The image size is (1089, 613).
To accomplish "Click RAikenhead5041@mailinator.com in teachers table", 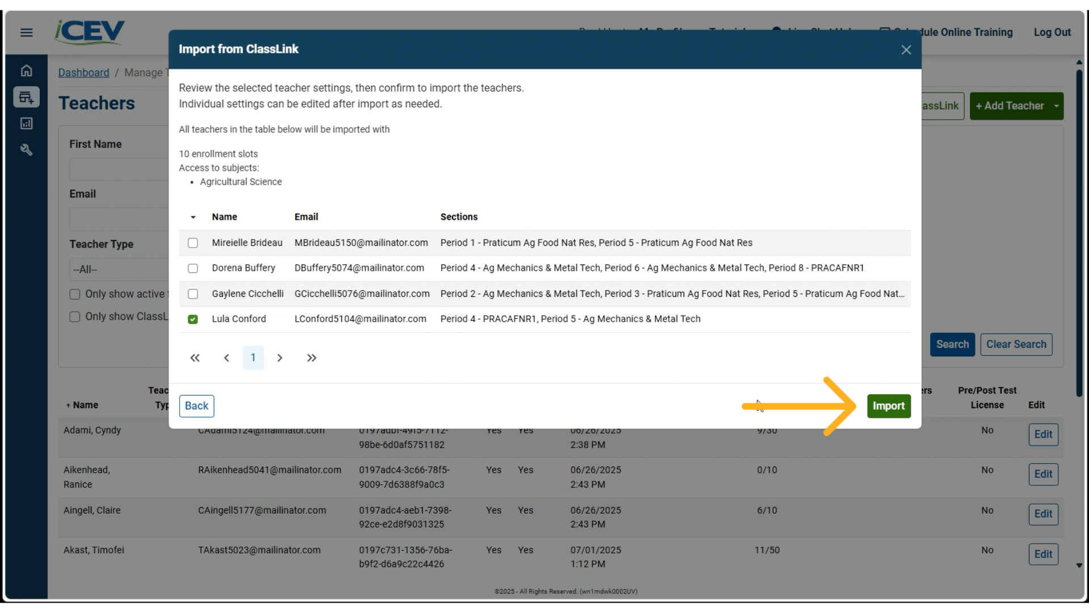I will (x=270, y=470).
